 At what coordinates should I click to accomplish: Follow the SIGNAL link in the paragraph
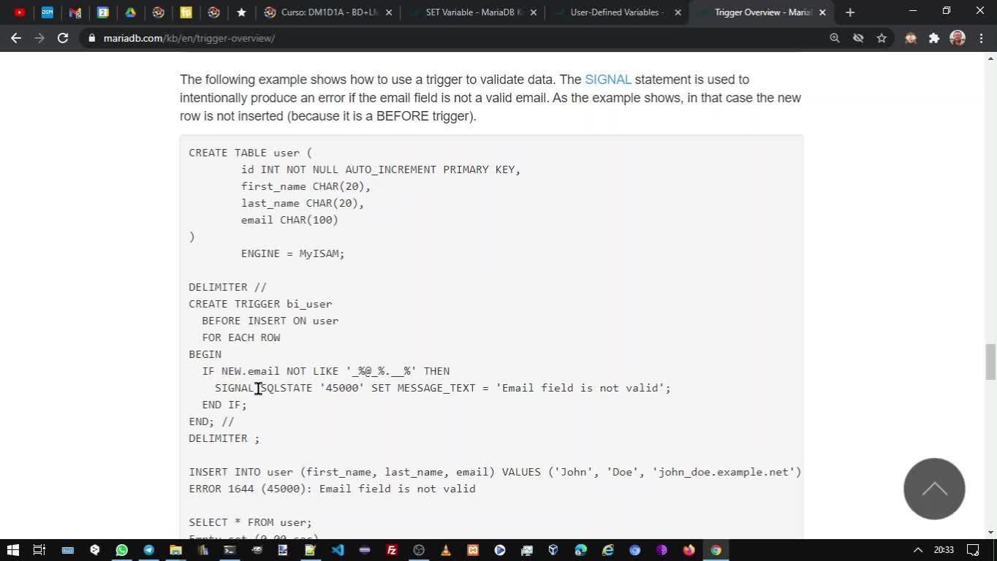607,80
